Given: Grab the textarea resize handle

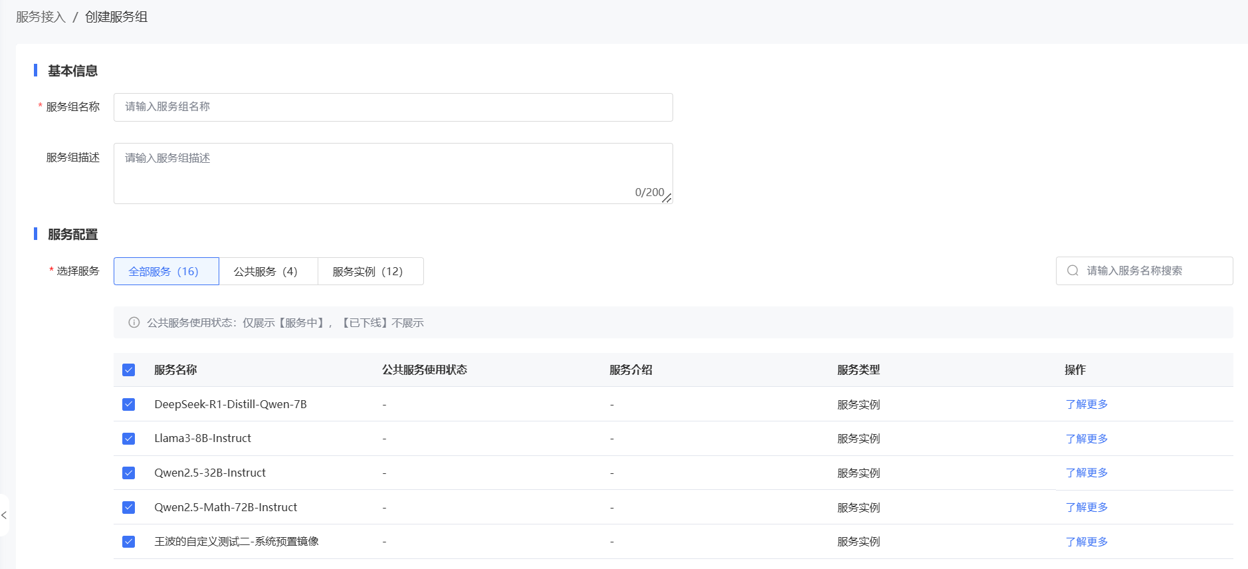Looking at the screenshot, I should pyautogui.click(x=667, y=198).
